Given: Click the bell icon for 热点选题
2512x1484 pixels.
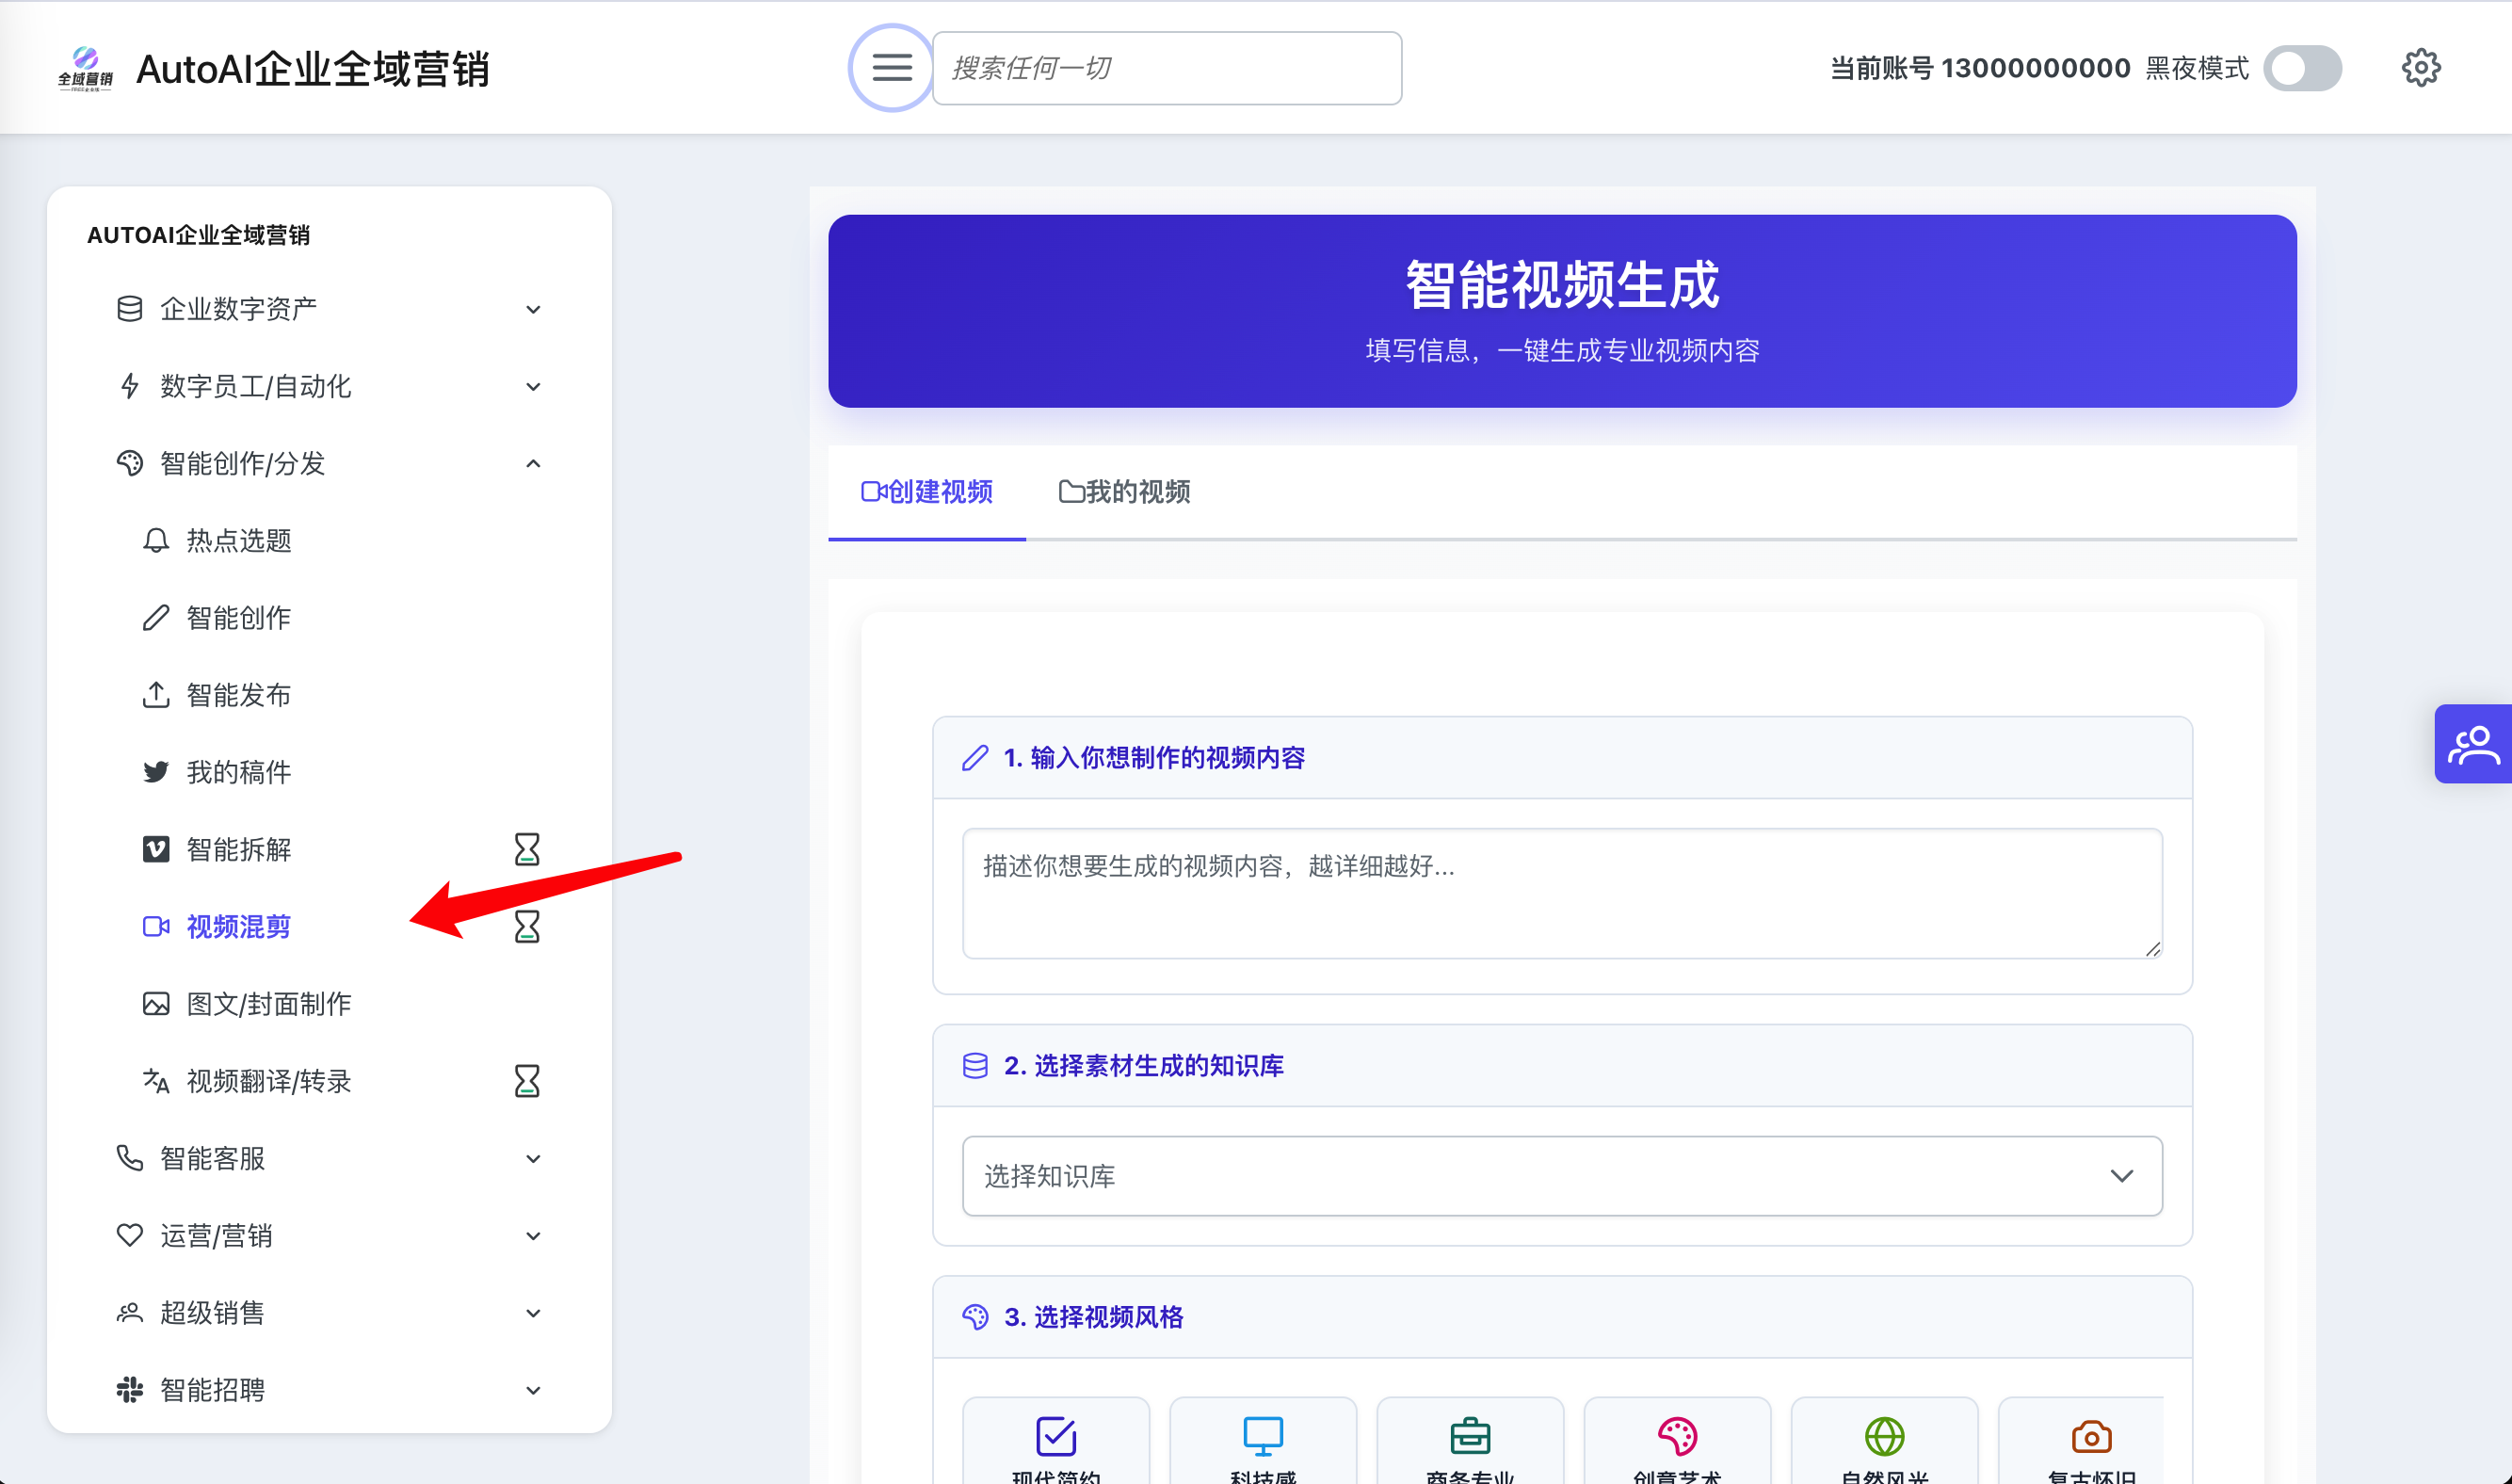Looking at the screenshot, I should [x=156, y=541].
